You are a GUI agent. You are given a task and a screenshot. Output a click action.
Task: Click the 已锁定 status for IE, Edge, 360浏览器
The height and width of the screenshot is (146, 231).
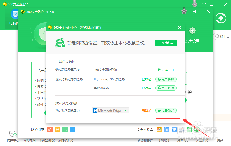pos(146,79)
